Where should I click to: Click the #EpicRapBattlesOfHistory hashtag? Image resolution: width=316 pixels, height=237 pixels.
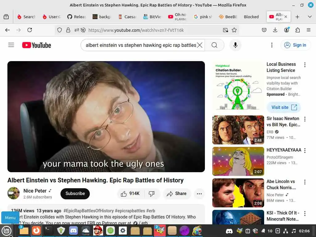pos(89,211)
